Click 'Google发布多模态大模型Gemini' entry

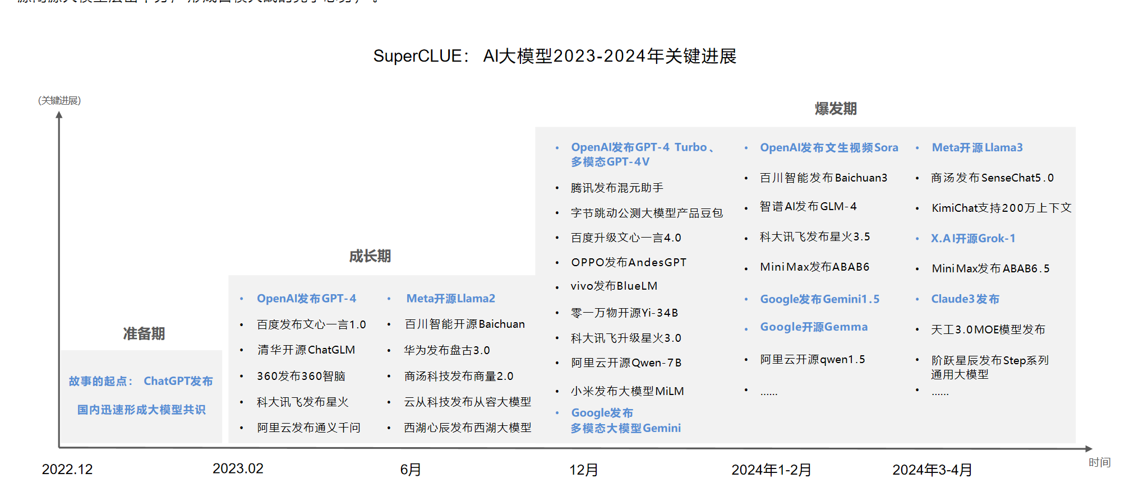pos(626,420)
